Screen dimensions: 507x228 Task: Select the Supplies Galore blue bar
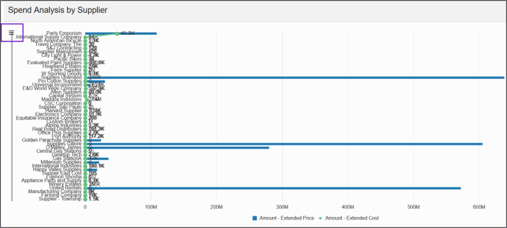(284, 144)
